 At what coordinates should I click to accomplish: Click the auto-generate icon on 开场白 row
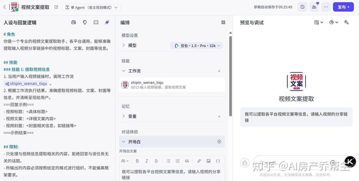pyautogui.click(x=219, y=142)
